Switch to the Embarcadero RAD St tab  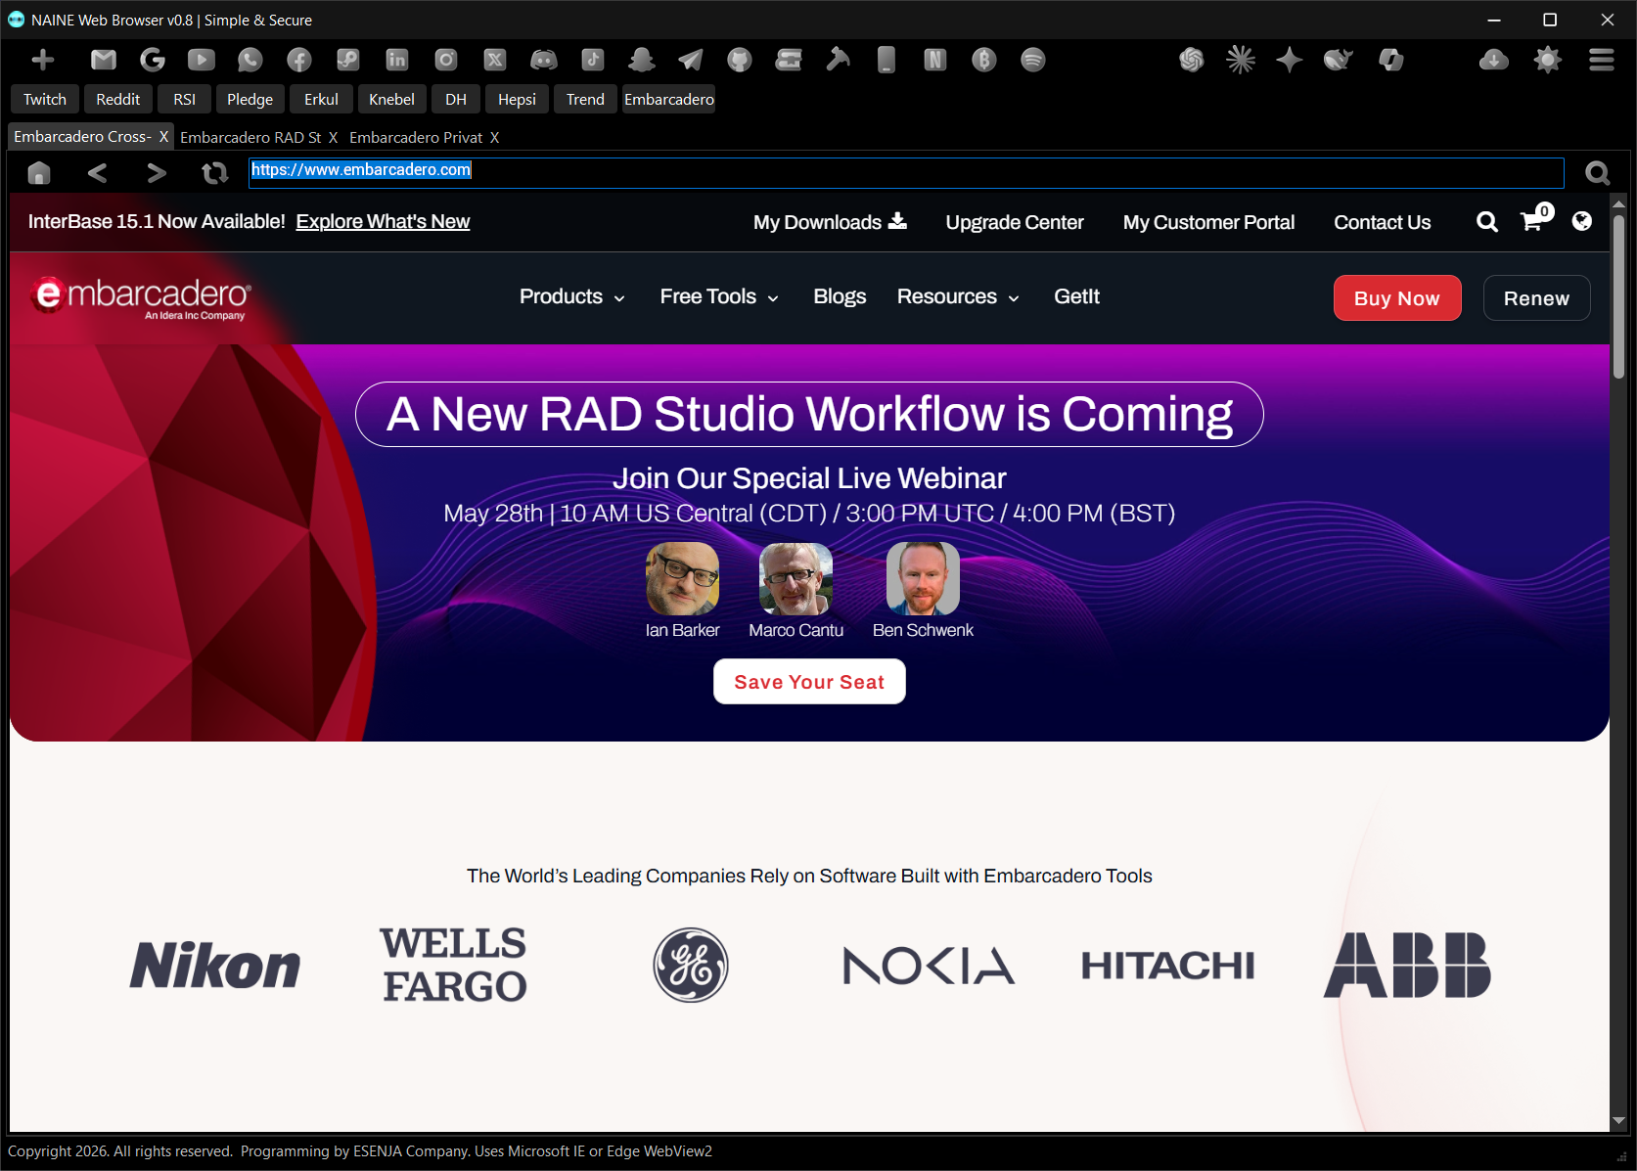250,137
